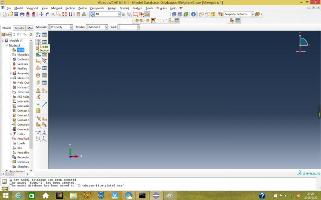
Task: Collapse the Model-1 tree node
Action: [x=7, y=45]
